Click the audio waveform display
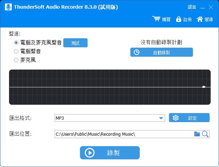 [x=110, y=87]
